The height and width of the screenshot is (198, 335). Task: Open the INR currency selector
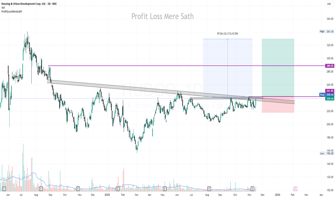[329, 4]
